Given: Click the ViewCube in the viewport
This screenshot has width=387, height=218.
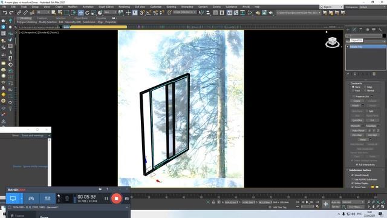Looking at the screenshot, I should coord(332,42).
